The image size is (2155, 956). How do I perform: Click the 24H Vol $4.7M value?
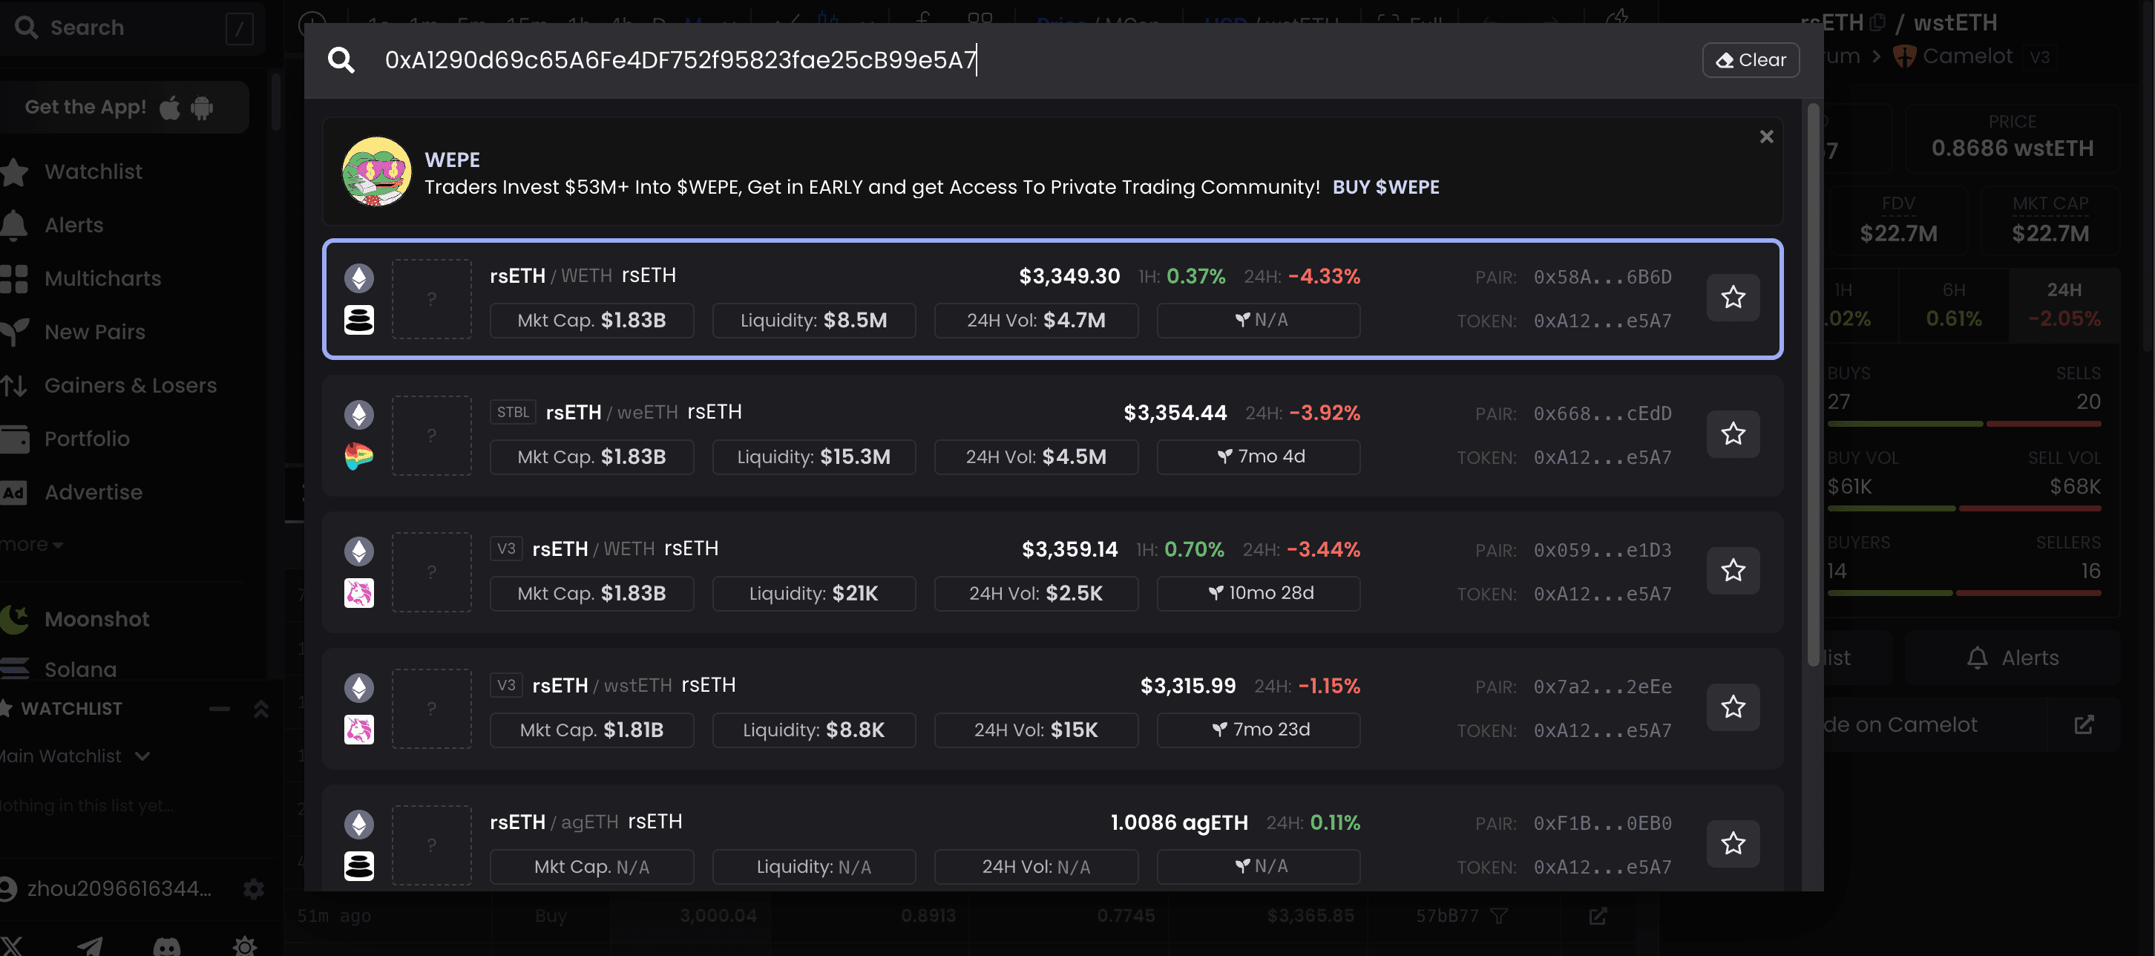tap(1074, 321)
